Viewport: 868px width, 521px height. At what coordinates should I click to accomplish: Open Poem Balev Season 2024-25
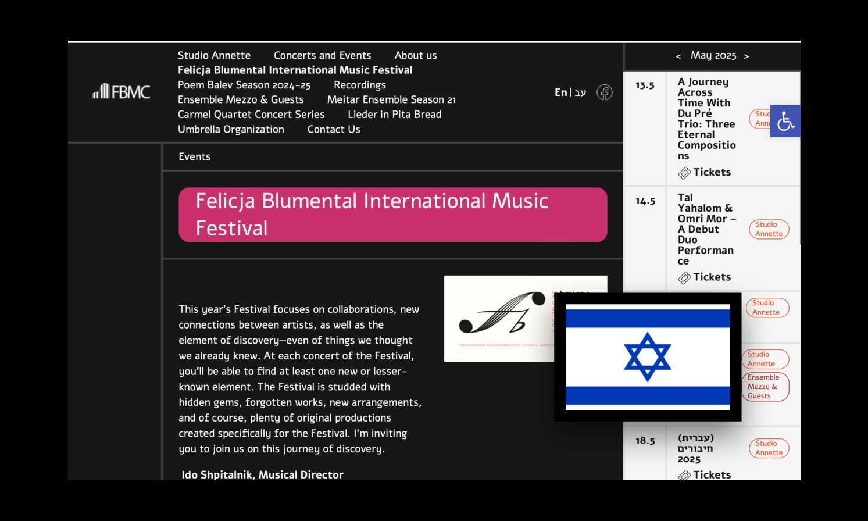coord(244,85)
